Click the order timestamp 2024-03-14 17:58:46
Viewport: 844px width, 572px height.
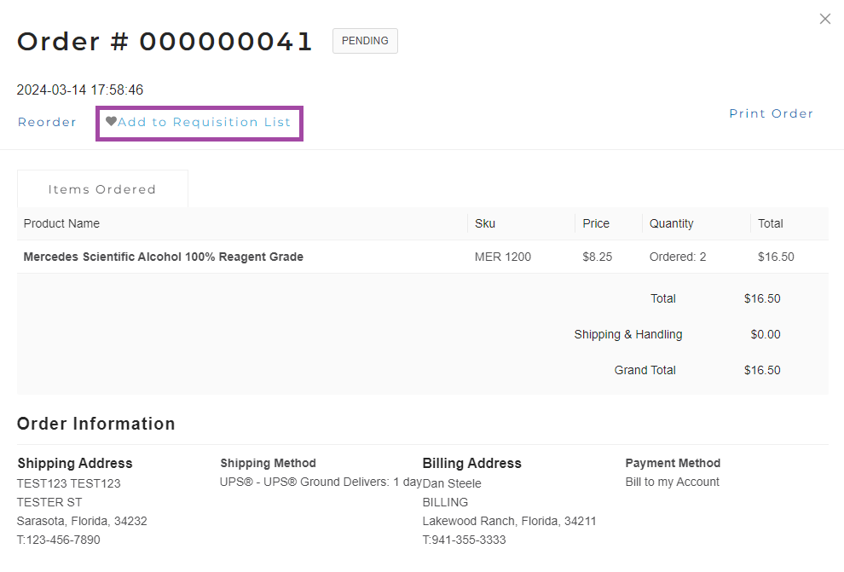(x=80, y=90)
